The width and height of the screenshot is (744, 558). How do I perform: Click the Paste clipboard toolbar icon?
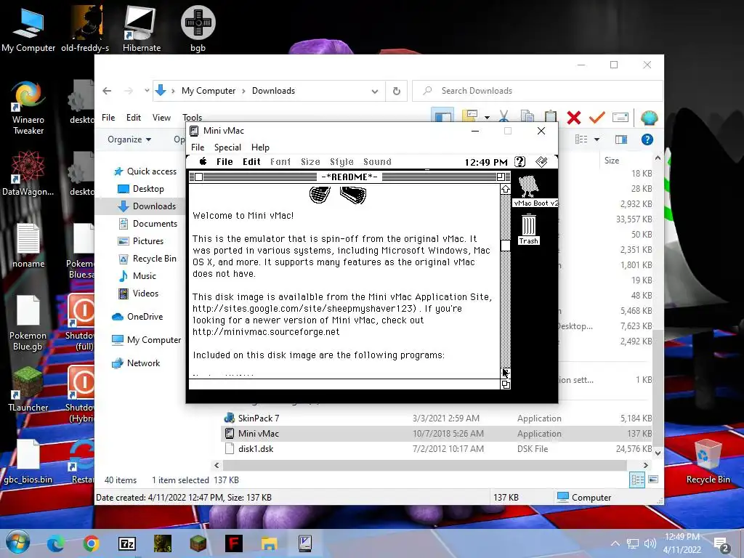click(551, 117)
